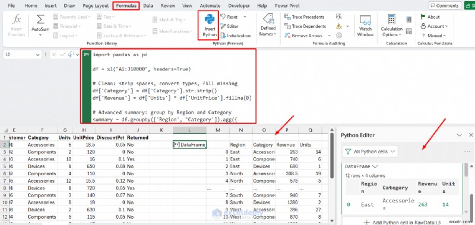Click the Initialization button
Image resolution: width=475 pixels, height=225 pixels.
coord(235,36)
